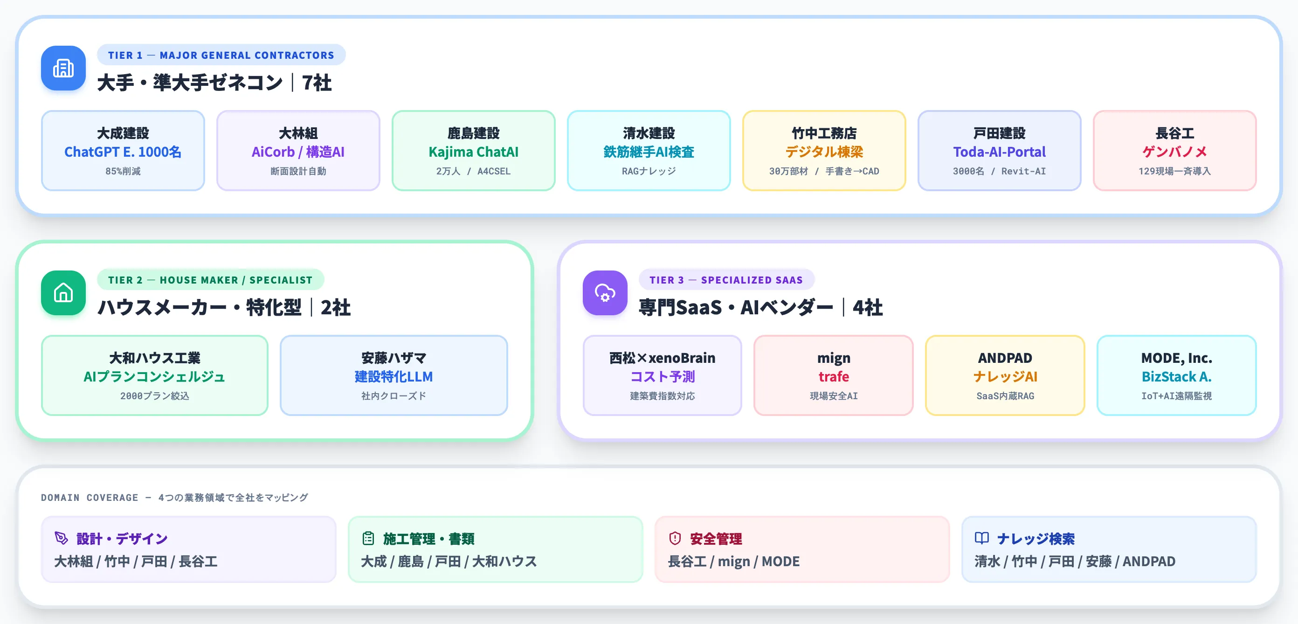Click the green house icon for Tier 2
Viewport: 1298px width, 624px height.
[x=63, y=293]
